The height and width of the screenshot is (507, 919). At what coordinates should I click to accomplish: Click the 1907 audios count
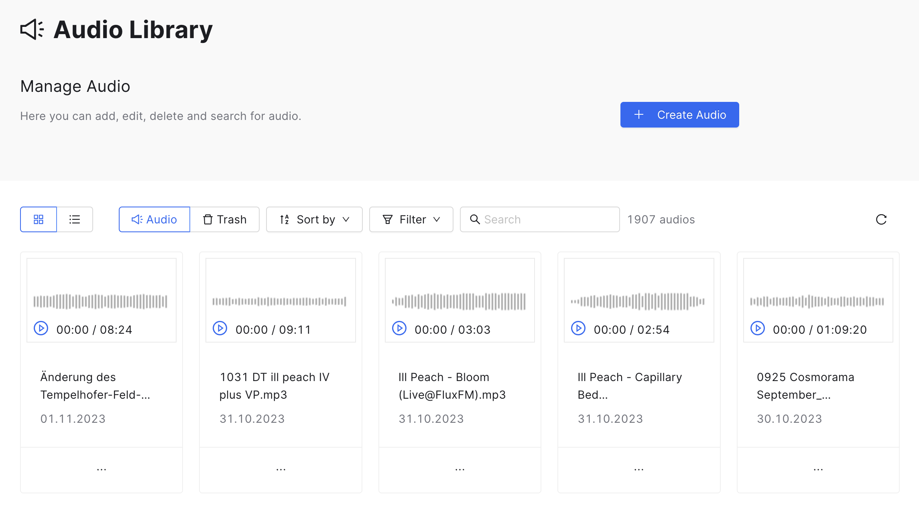click(x=661, y=219)
